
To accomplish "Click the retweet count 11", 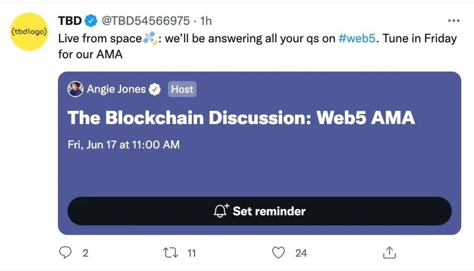I will pos(191,253).
